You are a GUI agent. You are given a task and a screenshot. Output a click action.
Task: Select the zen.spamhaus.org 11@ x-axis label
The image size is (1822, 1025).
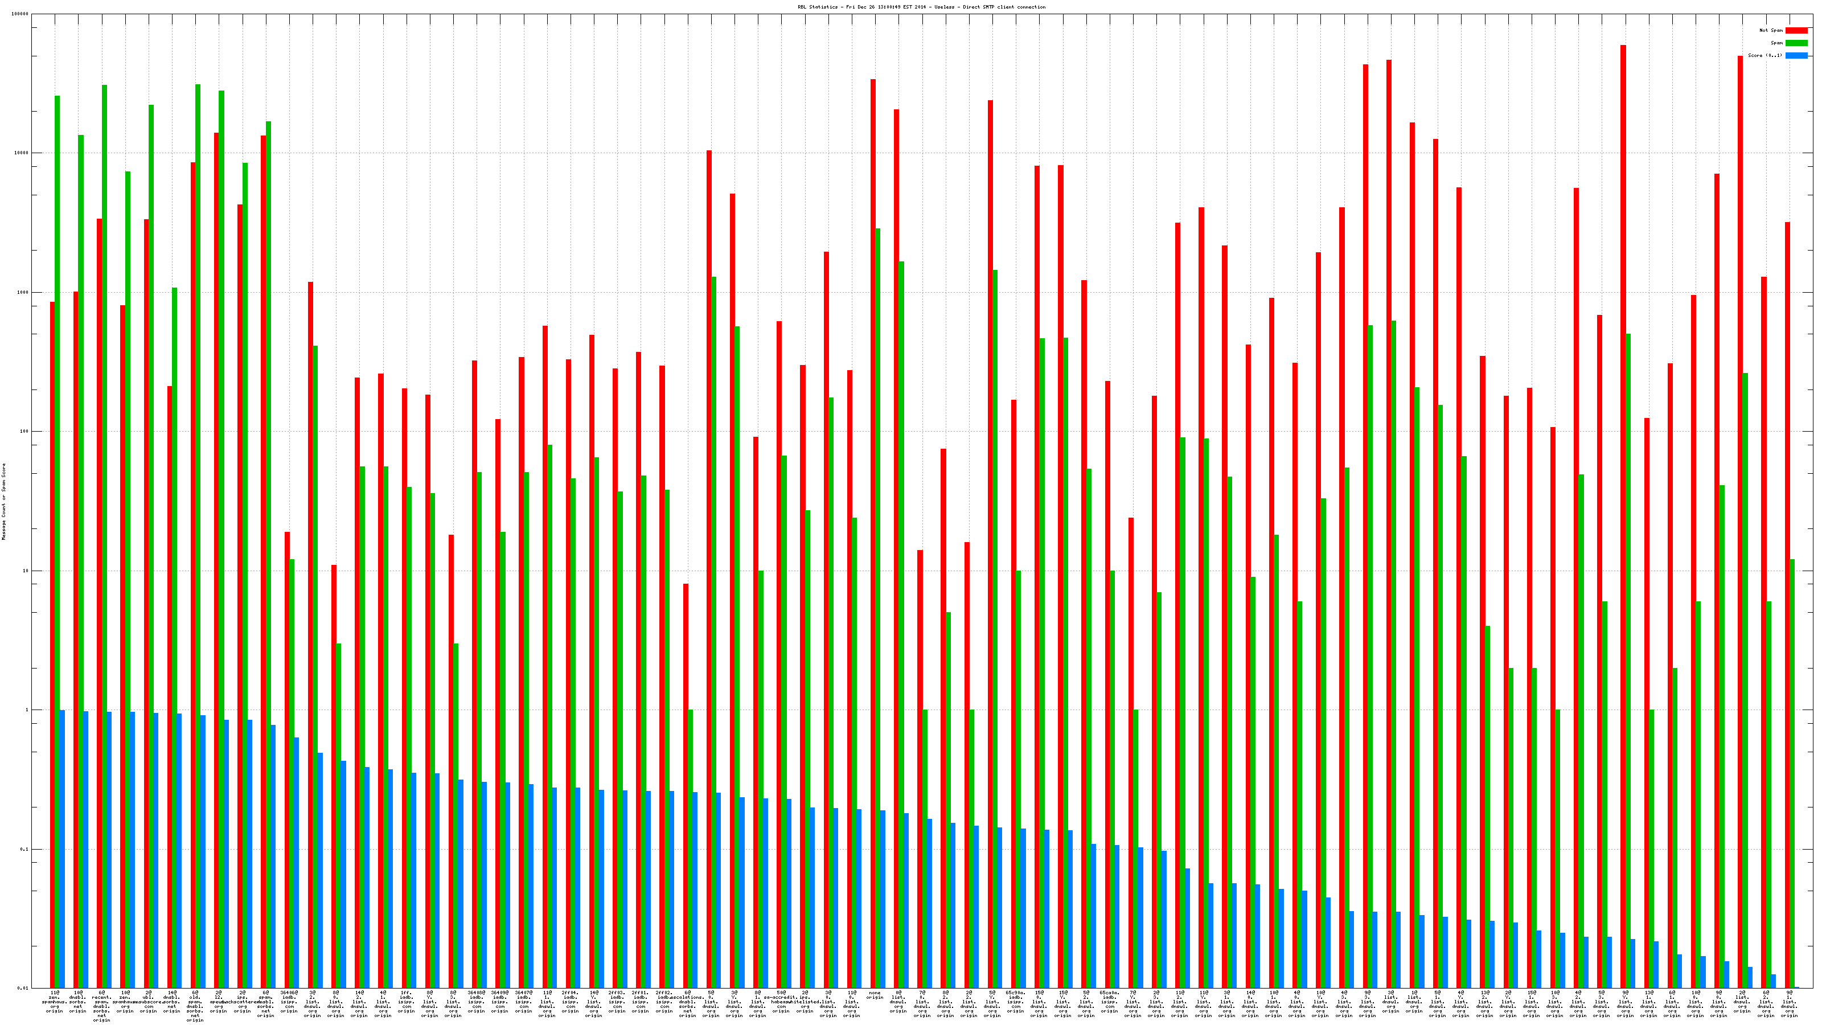(55, 1002)
